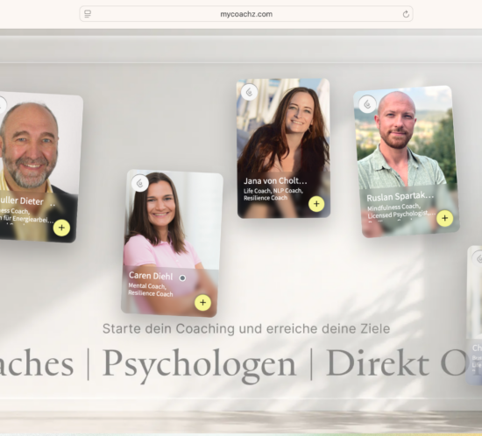The height and width of the screenshot is (436, 482).
Task: Click 'Mindfulness Coach' text on Ruslan's card
Action: pyautogui.click(x=393, y=207)
